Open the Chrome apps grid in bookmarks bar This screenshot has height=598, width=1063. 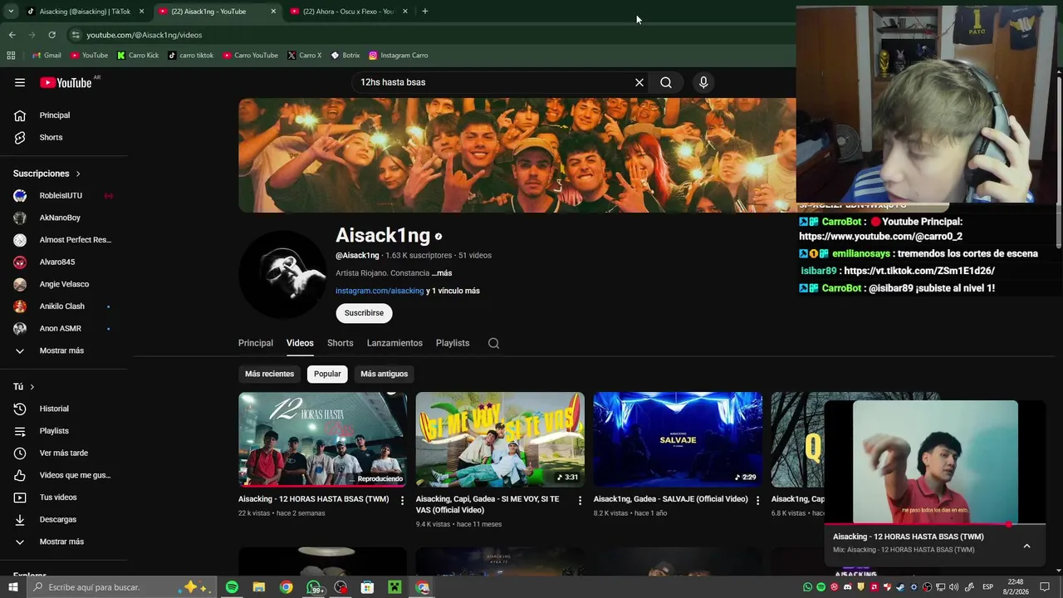tap(11, 56)
